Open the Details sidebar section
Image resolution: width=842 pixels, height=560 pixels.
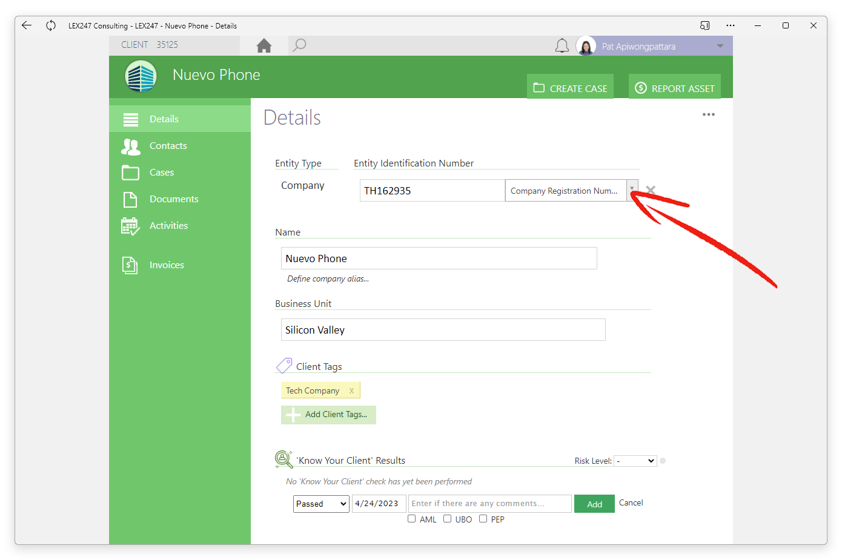coord(180,119)
